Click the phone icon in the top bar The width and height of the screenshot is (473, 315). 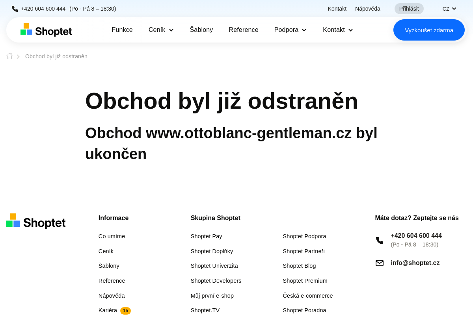(x=14, y=8)
